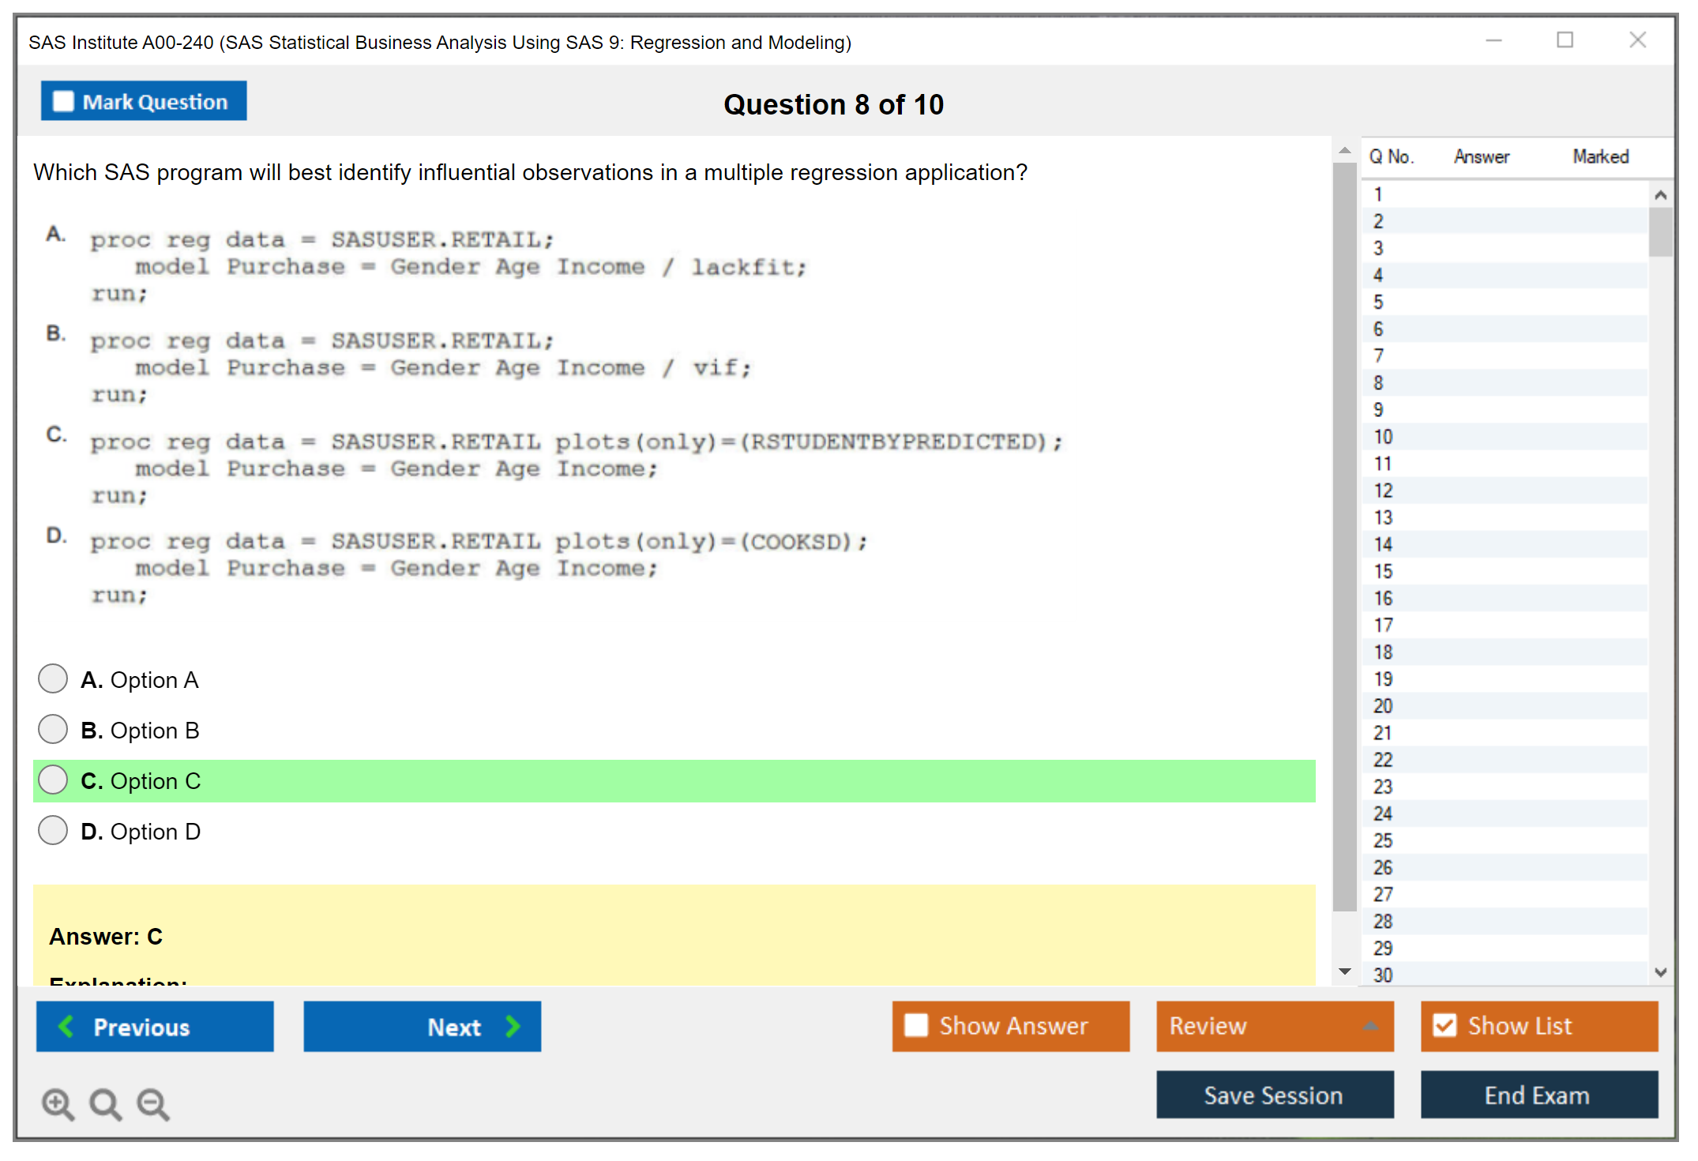Select question 22 row in the list
The width and height of the screenshot is (1698, 1161).
1383,760
